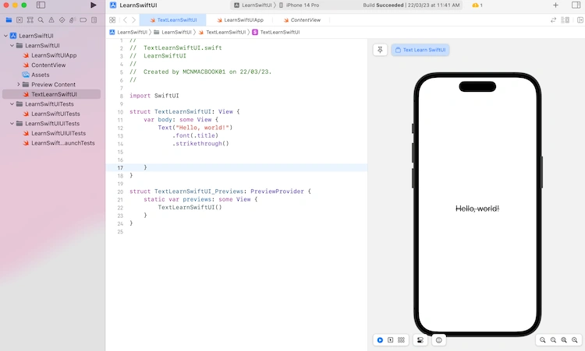The height and width of the screenshot is (351, 585).
Task: Collapse the LearnSwiftUITests folder
Action: coord(12,104)
